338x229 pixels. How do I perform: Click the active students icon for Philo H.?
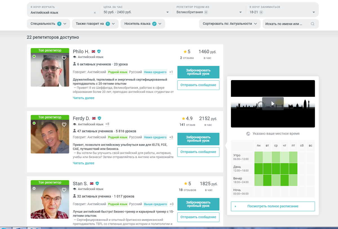pos(75,64)
